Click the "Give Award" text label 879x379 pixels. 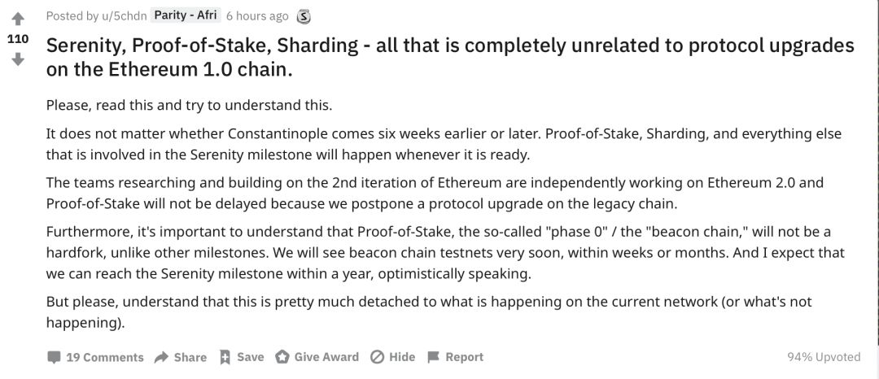[x=326, y=357]
